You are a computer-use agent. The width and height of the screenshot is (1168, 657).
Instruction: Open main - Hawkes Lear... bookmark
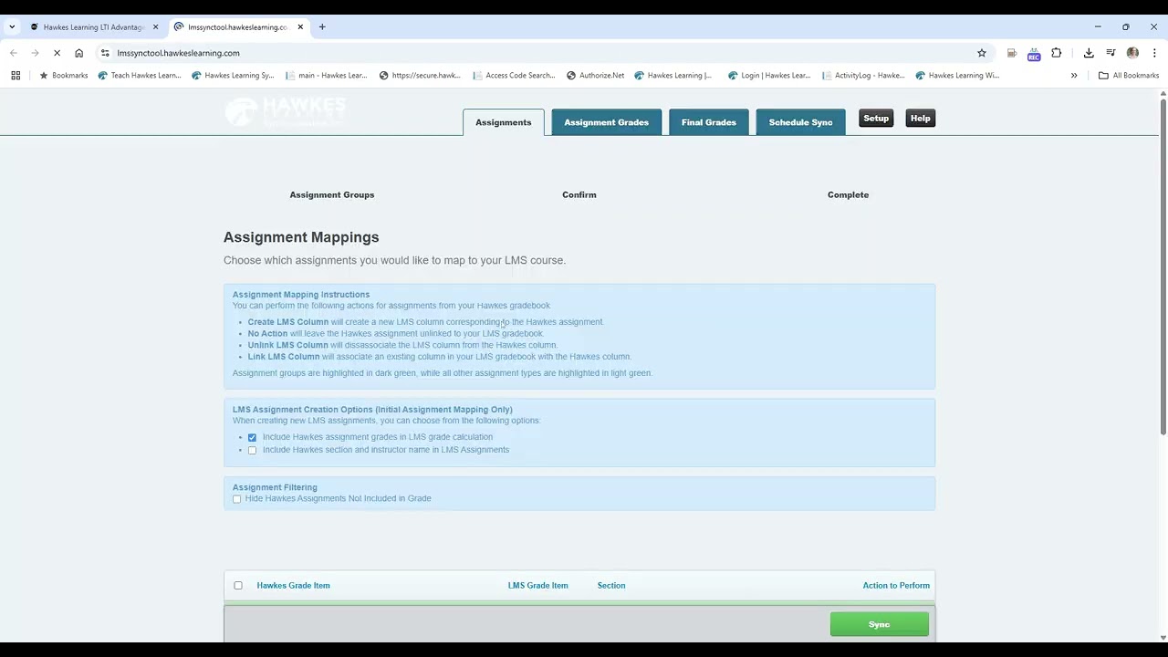point(326,76)
